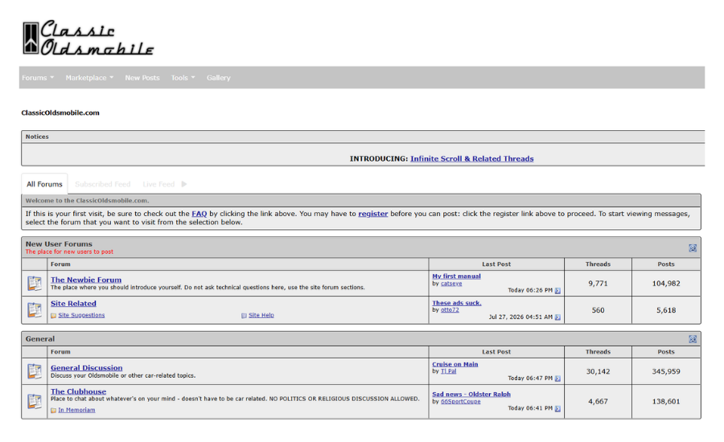Click the 104,982 posts count cell

point(666,284)
